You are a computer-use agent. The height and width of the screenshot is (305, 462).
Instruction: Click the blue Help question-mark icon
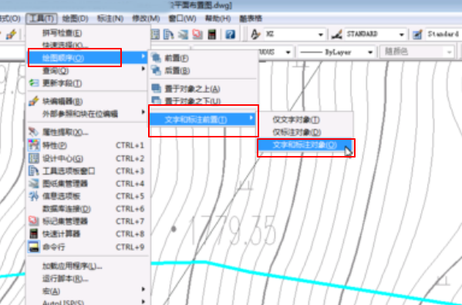point(230,35)
